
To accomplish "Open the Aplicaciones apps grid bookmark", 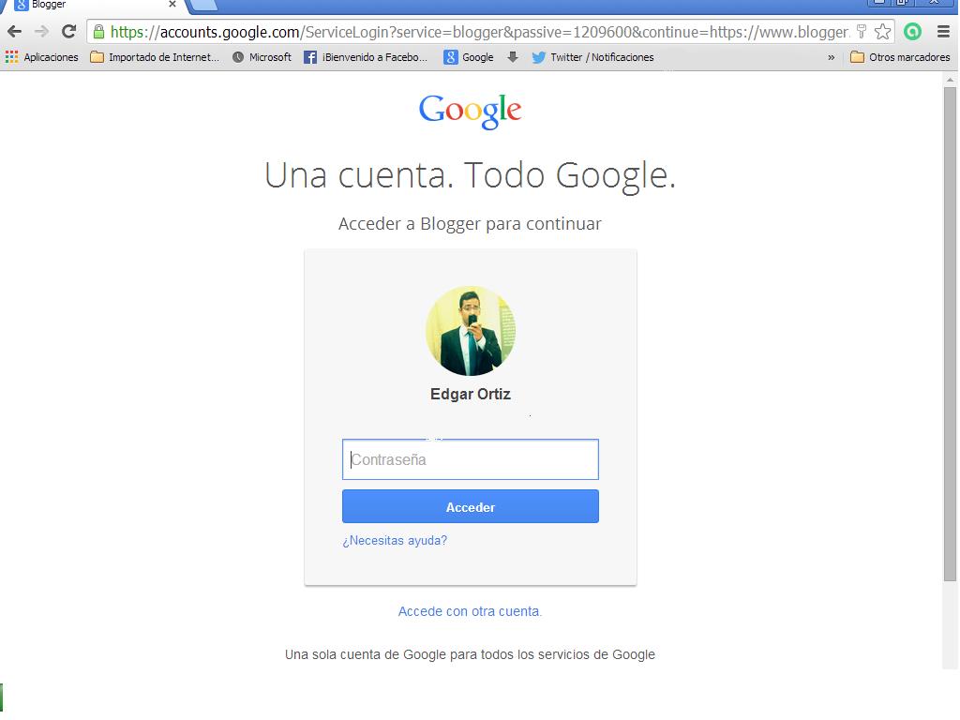I will click(41, 57).
